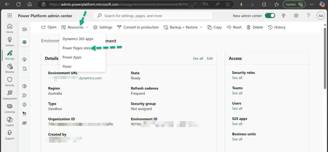This screenshot has height=152, width=328.
Task: Open the Help question mark
Action: [308, 16]
